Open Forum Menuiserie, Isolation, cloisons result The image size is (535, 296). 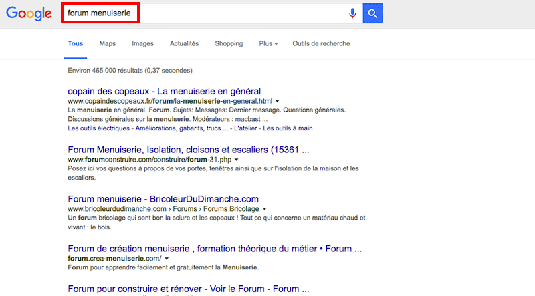[x=189, y=150]
